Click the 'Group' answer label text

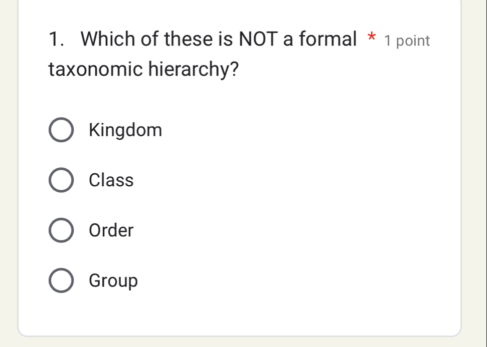(113, 281)
